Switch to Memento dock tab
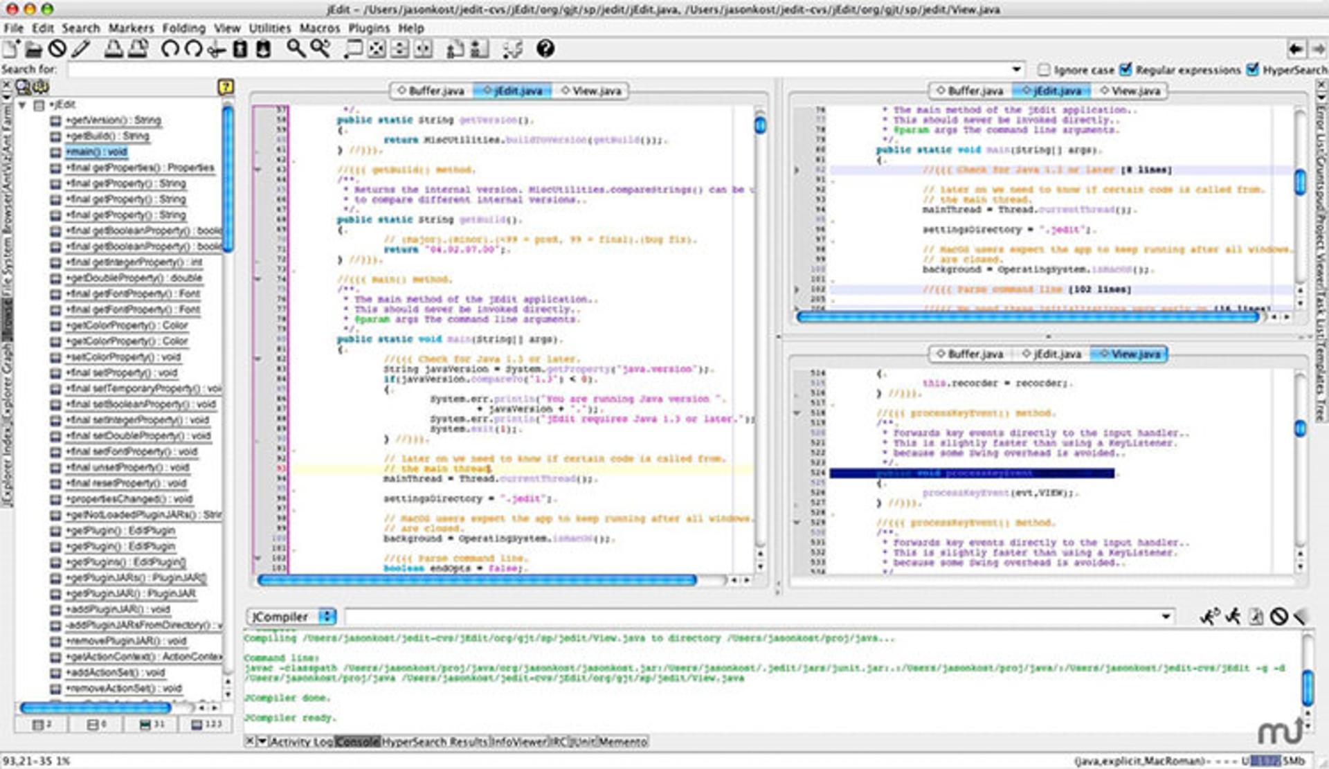The width and height of the screenshot is (1329, 769). tap(622, 741)
